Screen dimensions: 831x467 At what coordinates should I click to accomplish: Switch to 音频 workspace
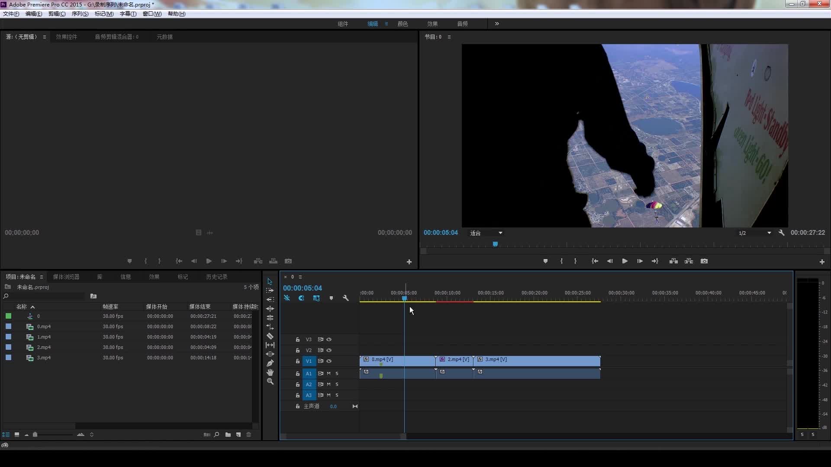[x=463, y=24]
